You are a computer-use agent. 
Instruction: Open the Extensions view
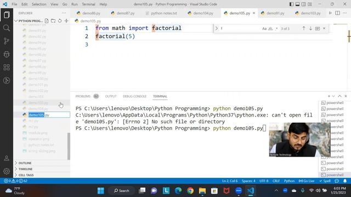click(x=7, y=67)
